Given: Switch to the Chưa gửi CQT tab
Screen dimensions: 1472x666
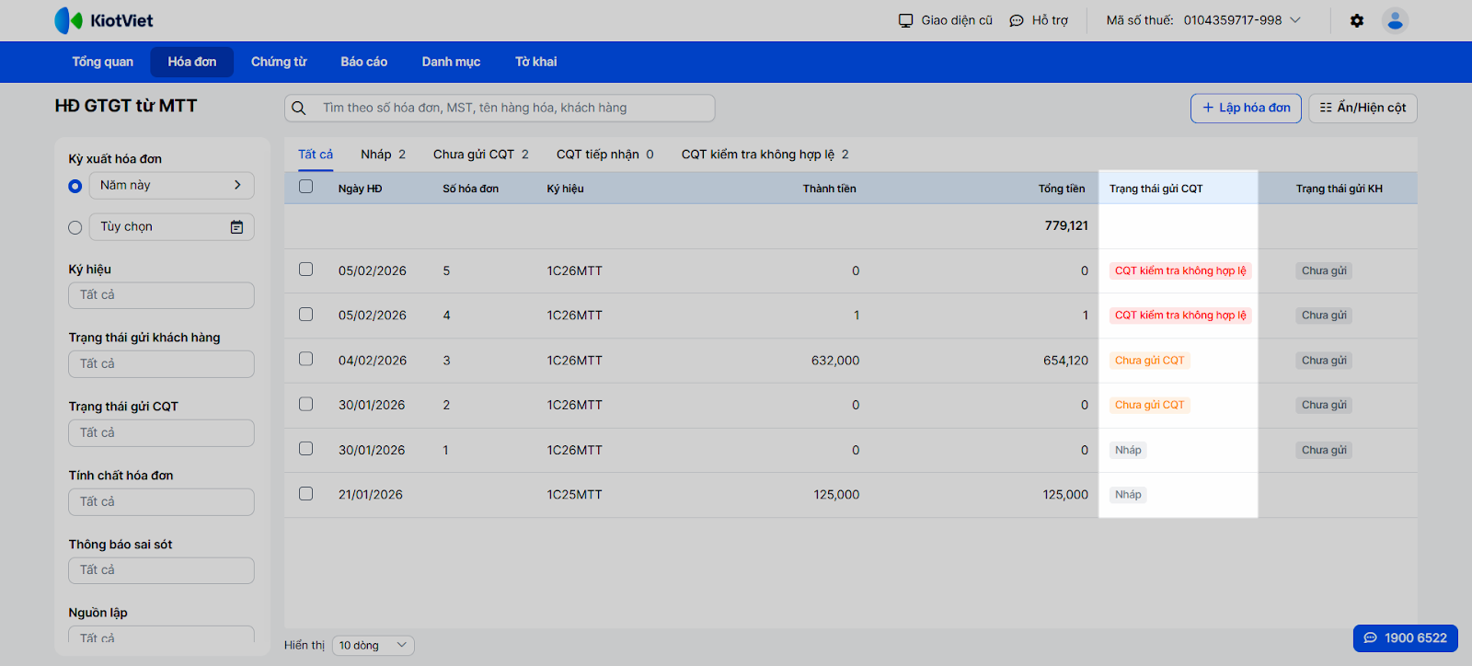Looking at the screenshot, I should pos(480,155).
